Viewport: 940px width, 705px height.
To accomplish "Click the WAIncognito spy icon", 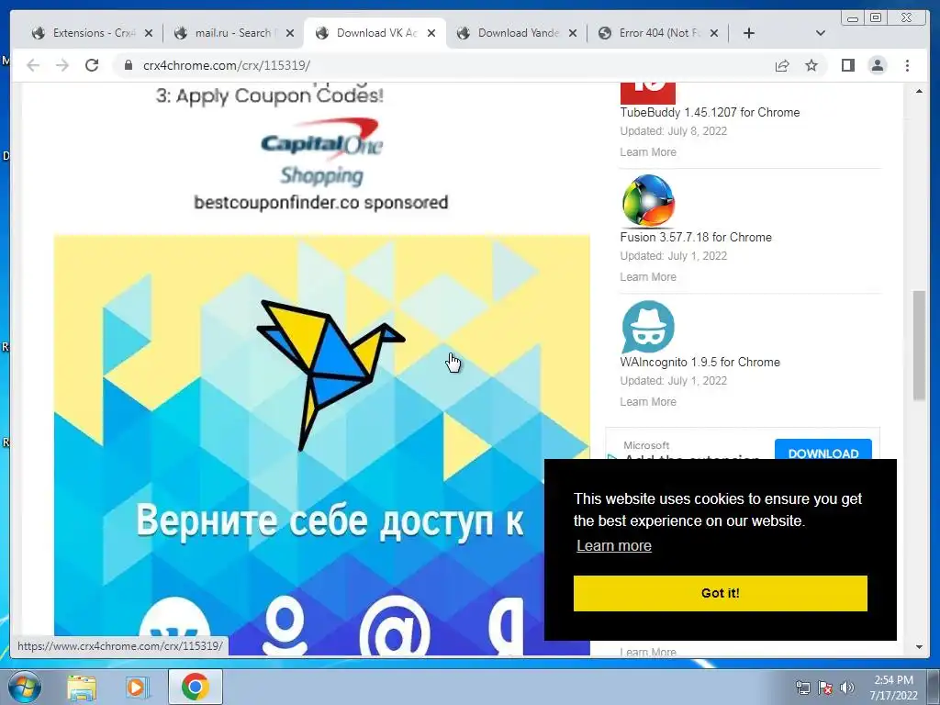I will pos(648,328).
